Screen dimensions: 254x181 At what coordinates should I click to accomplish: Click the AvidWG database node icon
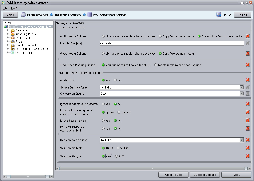pos(6,26)
